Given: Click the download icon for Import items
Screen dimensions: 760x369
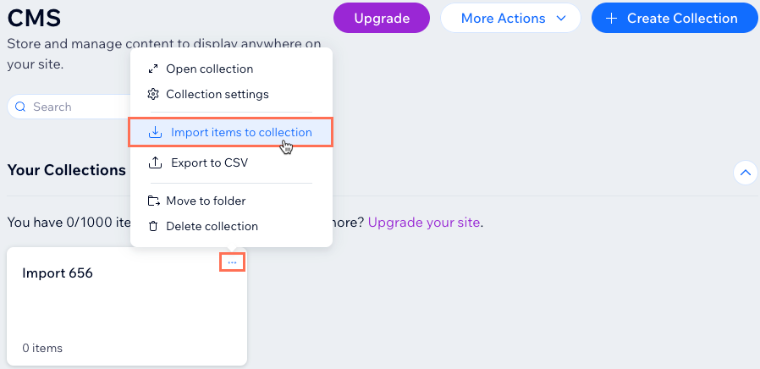Looking at the screenshot, I should (x=155, y=132).
